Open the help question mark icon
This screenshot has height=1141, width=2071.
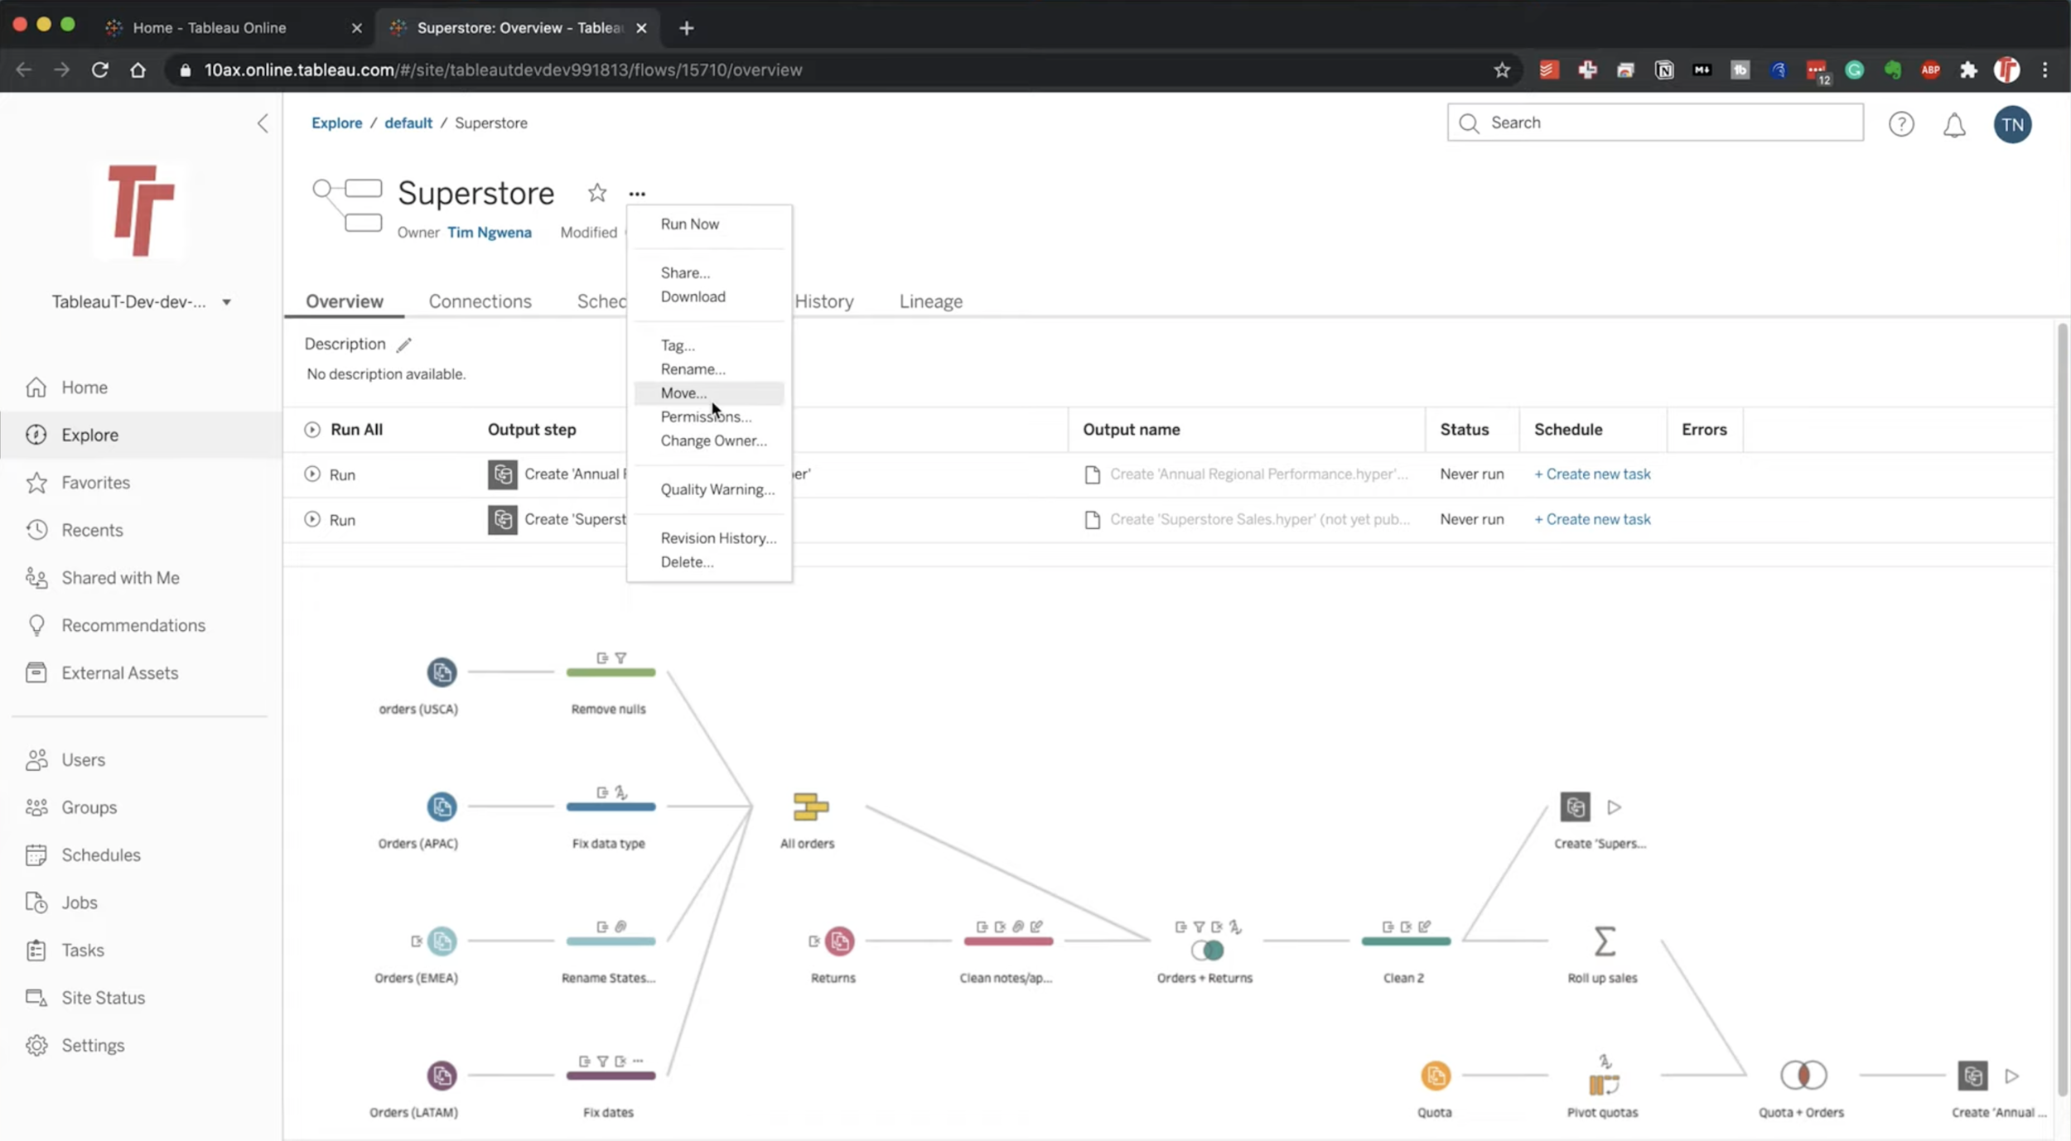(1901, 124)
